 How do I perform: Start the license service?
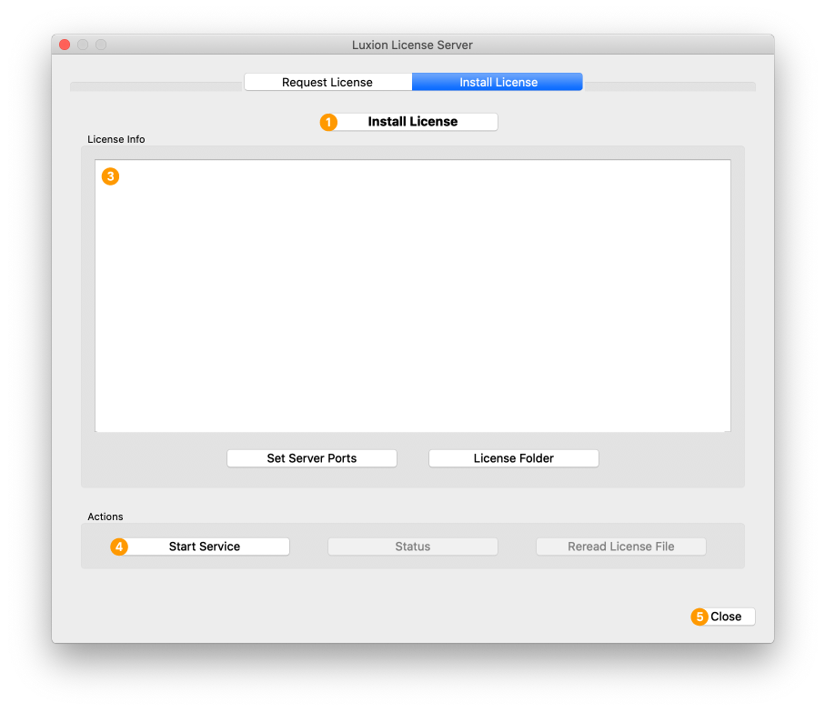click(205, 547)
